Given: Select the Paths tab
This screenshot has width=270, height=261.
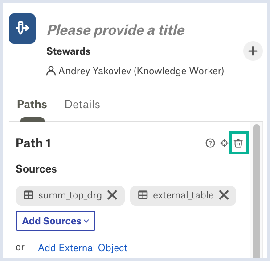Looking at the screenshot, I should click(32, 104).
